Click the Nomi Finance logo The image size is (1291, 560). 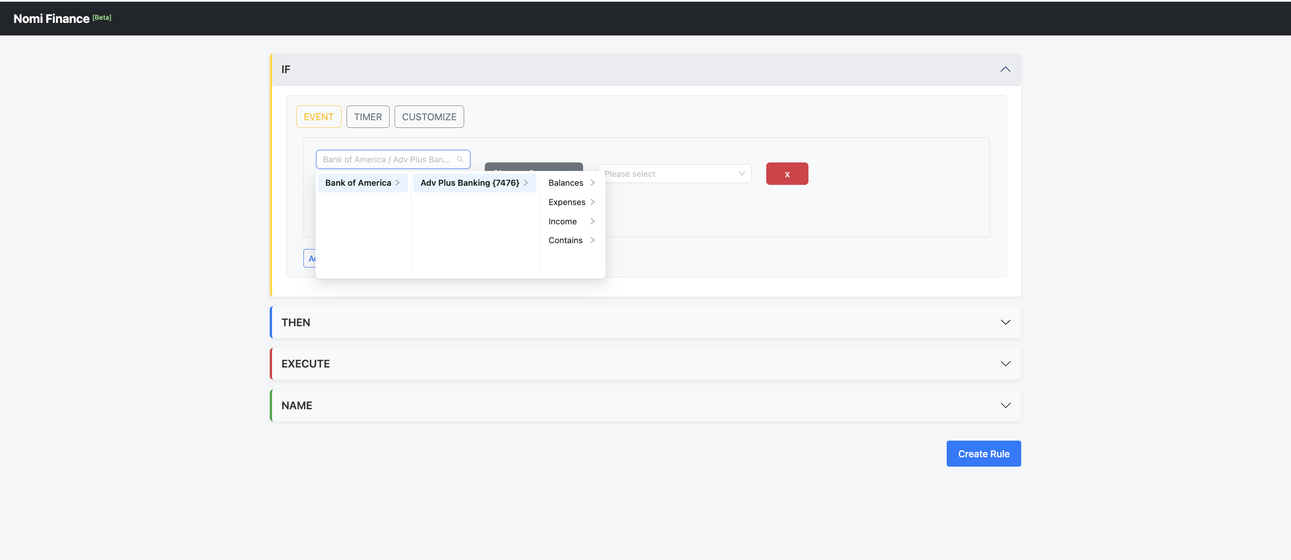click(x=51, y=18)
